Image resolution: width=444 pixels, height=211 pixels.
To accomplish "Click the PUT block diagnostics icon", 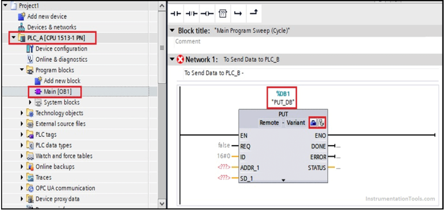I will (x=321, y=123).
